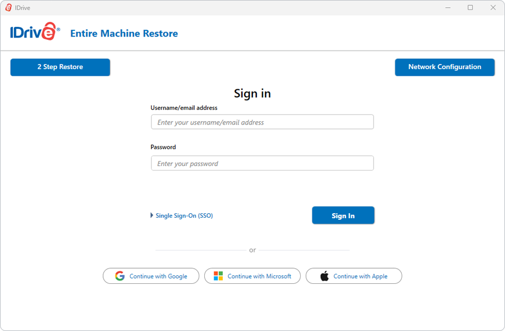Image resolution: width=505 pixels, height=331 pixels.
Task: Focus the username/email address field
Action: [x=262, y=122]
